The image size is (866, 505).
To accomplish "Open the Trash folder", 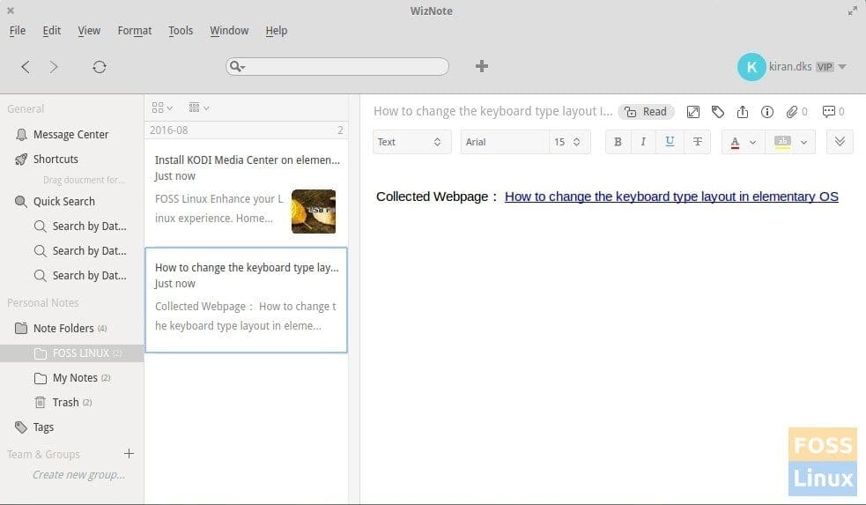I will pos(66,402).
